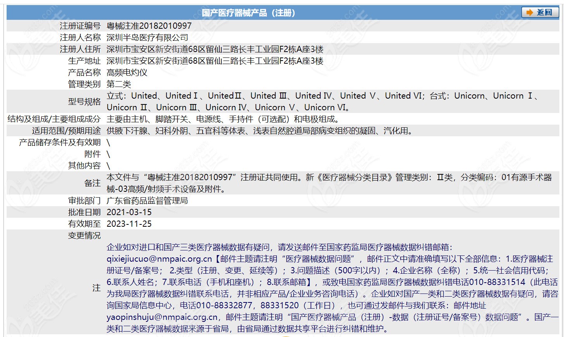Image resolution: width=564 pixels, height=337 pixels.
Task: Select company name 深圳半岛医疗有限公司
Action: [148, 37]
